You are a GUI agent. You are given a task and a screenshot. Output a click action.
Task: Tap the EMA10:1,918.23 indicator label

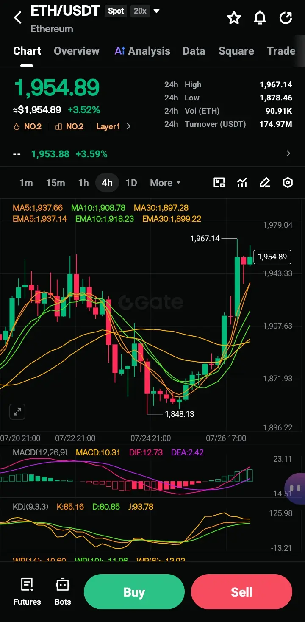(x=105, y=219)
